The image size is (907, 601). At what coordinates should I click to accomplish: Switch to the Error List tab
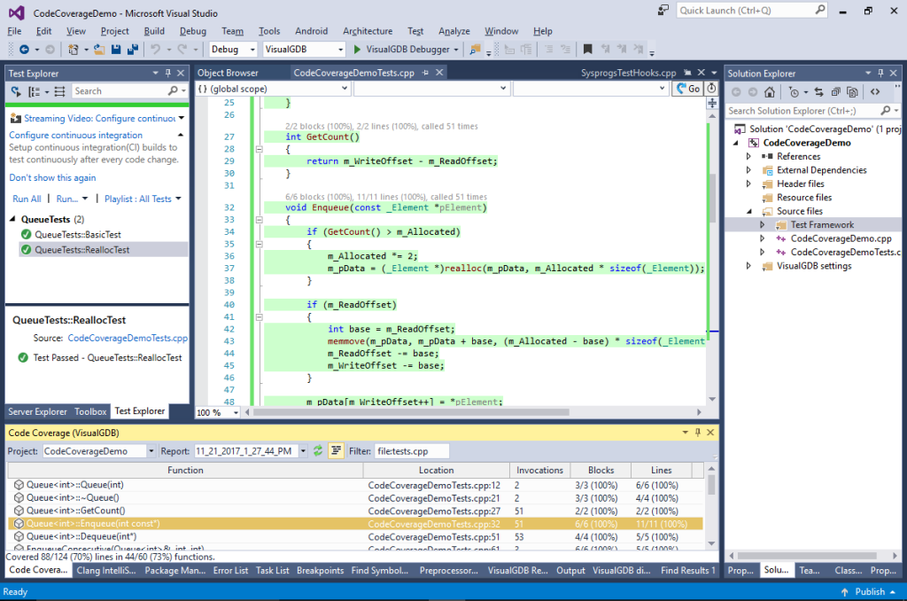pos(230,570)
